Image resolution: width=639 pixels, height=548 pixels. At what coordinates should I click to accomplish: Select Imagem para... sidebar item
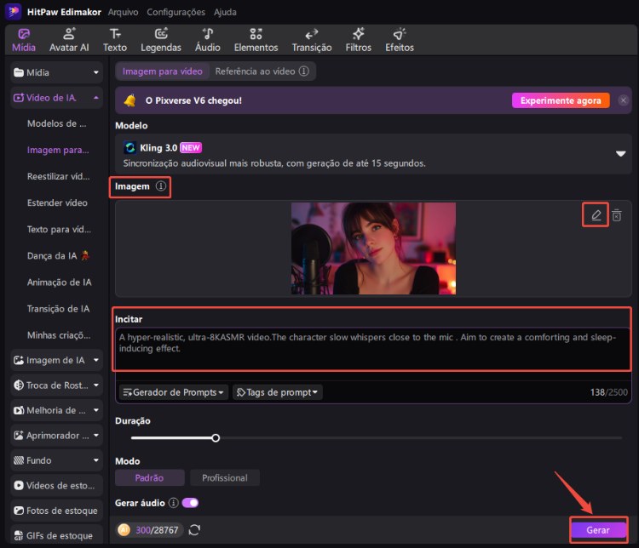click(58, 150)
